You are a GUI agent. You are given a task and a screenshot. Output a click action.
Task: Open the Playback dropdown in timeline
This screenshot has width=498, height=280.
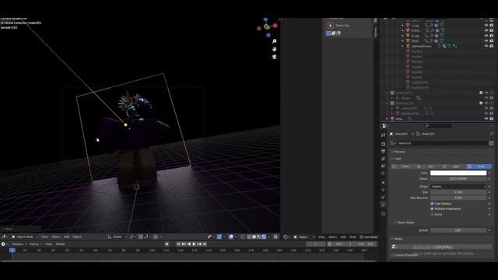click(19, 244)
